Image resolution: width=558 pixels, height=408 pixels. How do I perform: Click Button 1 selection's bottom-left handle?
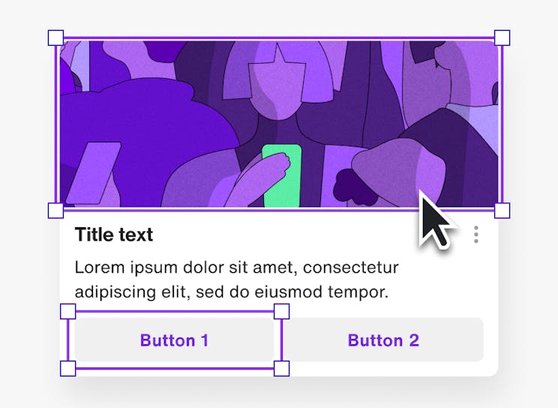click(x=67, y=368)
